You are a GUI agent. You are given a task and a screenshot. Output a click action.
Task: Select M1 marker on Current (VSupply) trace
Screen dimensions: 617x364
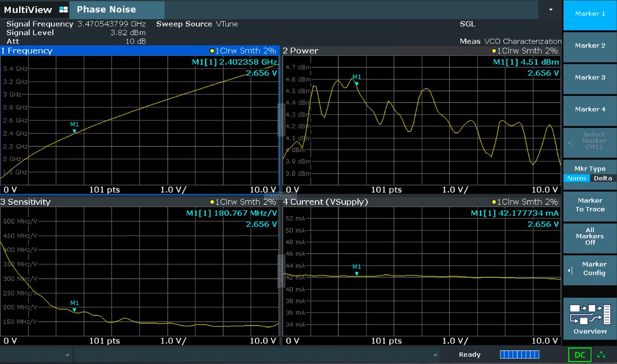[x=356, y=274]
